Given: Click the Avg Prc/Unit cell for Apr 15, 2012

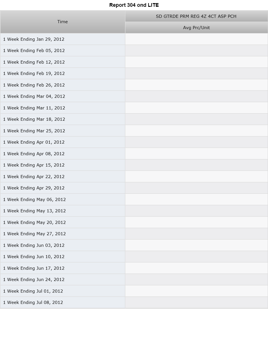Looking at the screenshot, I should tap(196, 165).
